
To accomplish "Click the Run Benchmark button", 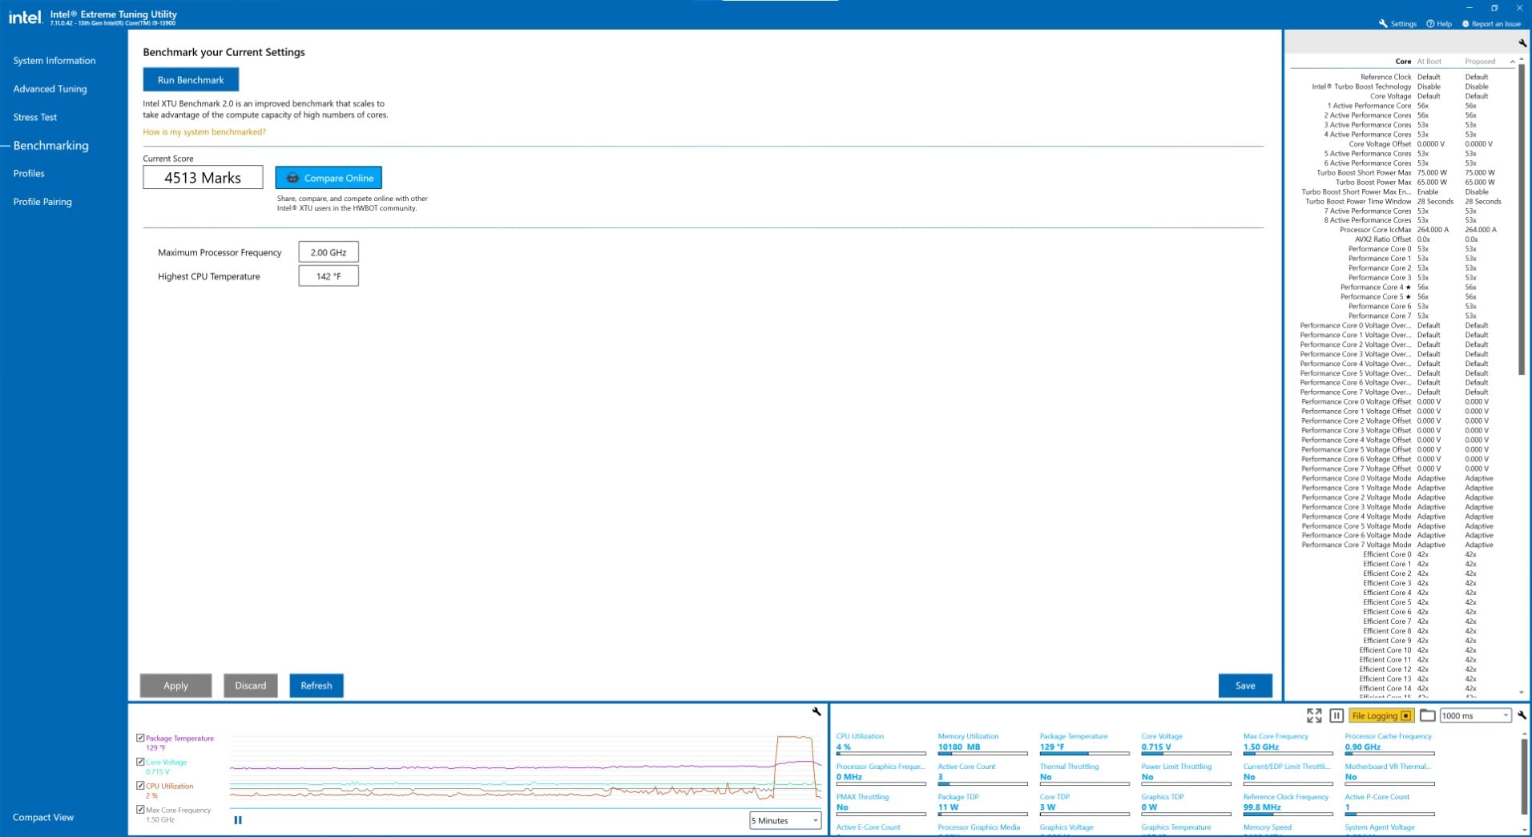I will 190,79.
